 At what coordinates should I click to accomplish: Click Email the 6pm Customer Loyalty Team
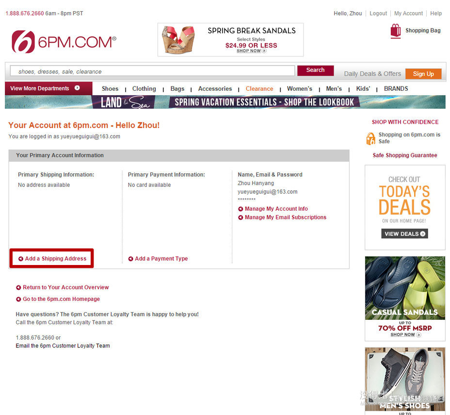click(63, 346)
